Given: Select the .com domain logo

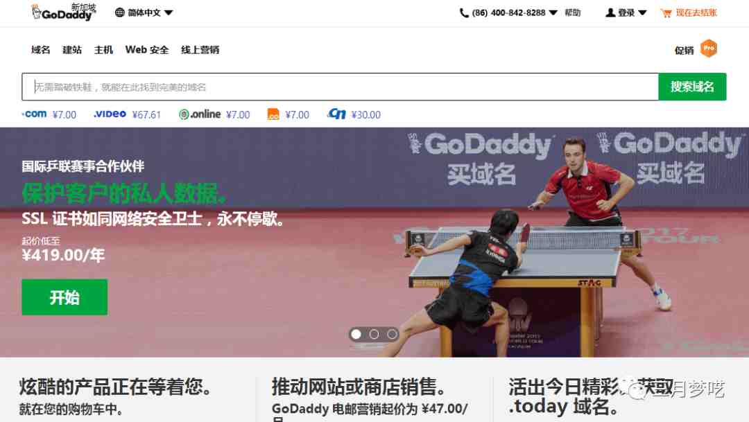Looking at the screenshot, I should coord(35,114).
